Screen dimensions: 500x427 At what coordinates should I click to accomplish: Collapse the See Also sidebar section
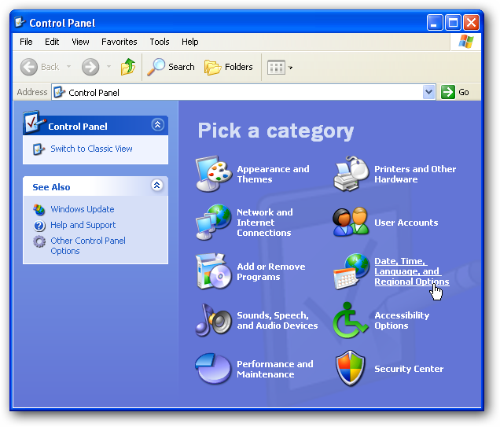point(156,186)
